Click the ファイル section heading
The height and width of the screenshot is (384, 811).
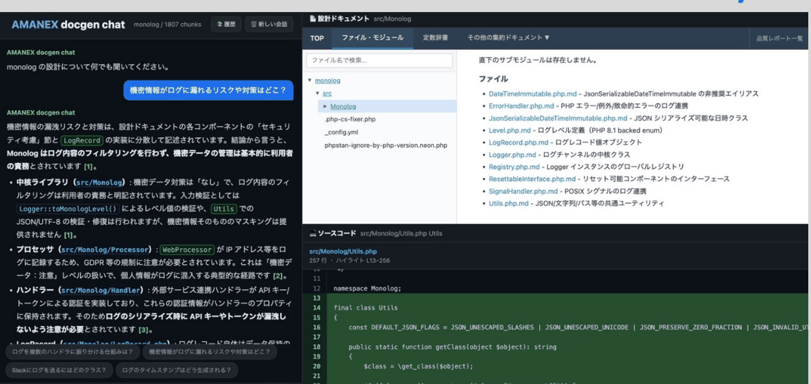tap(493, 79)
